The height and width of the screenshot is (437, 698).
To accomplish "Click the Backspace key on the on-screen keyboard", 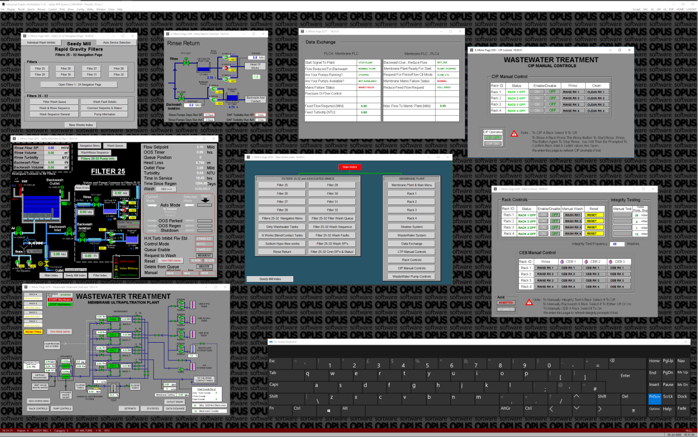I will (626, 364).
